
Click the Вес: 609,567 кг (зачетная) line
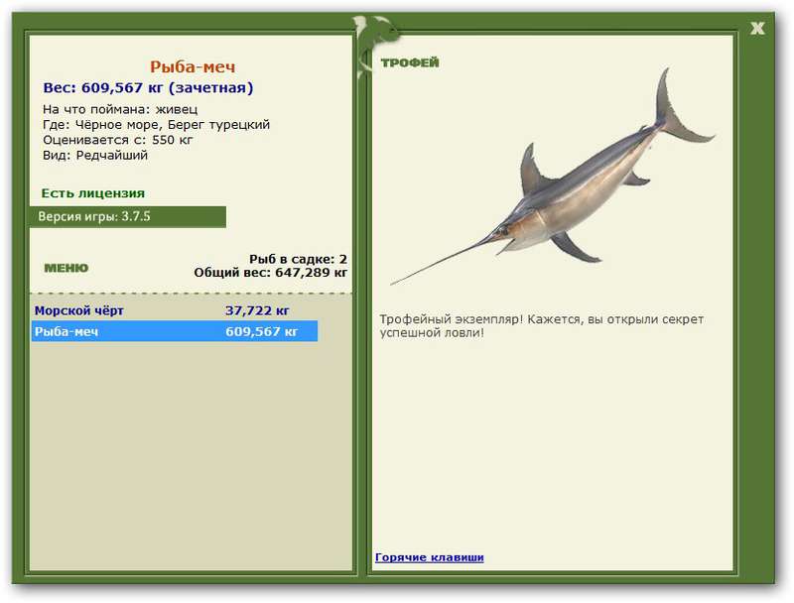pos(148,87)
